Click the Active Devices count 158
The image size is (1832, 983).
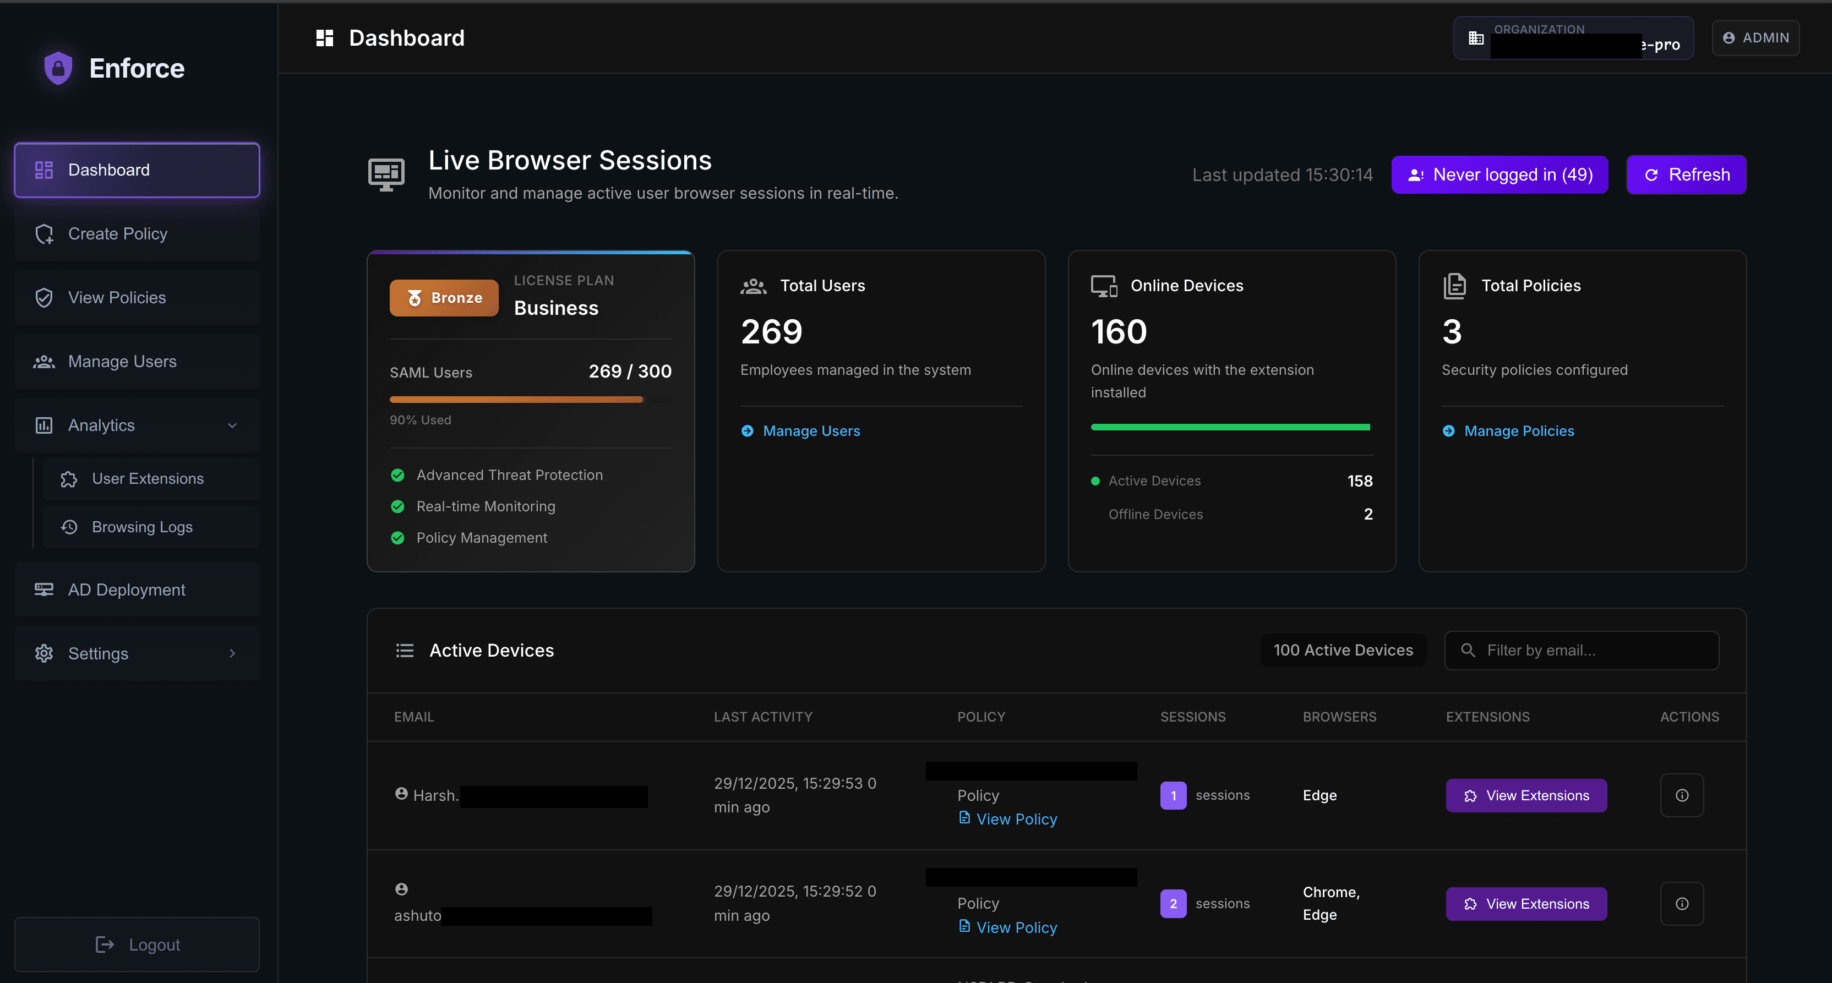(1360, 481)
